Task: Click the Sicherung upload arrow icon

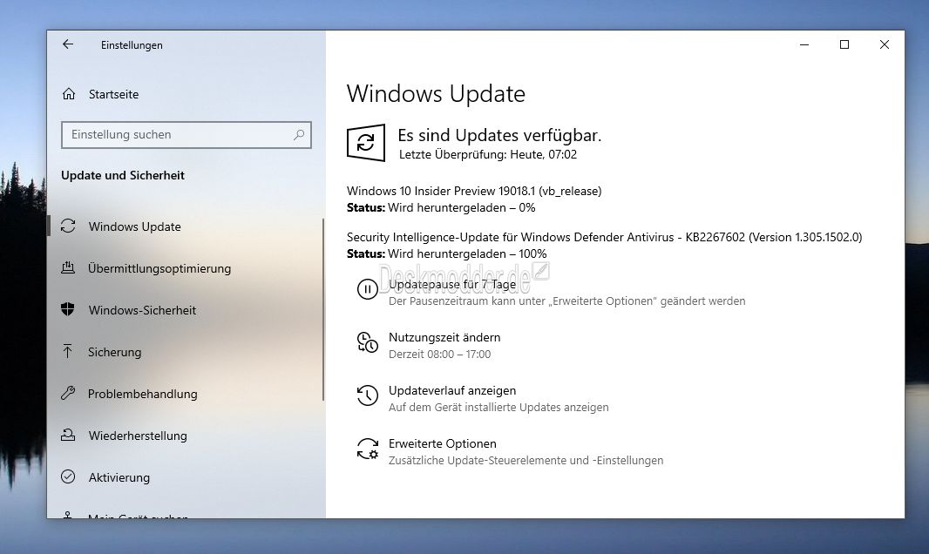Action: 68,352
